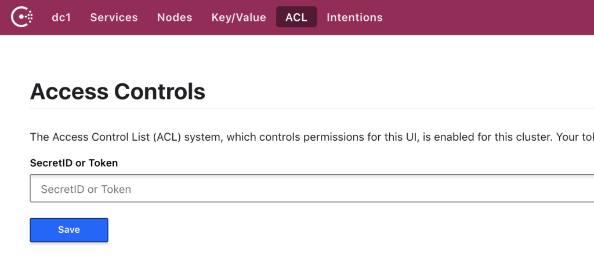The height and width of the screenshot is (268, 594).
Task: Open the Nodes tab
Action: pos(175,17)
